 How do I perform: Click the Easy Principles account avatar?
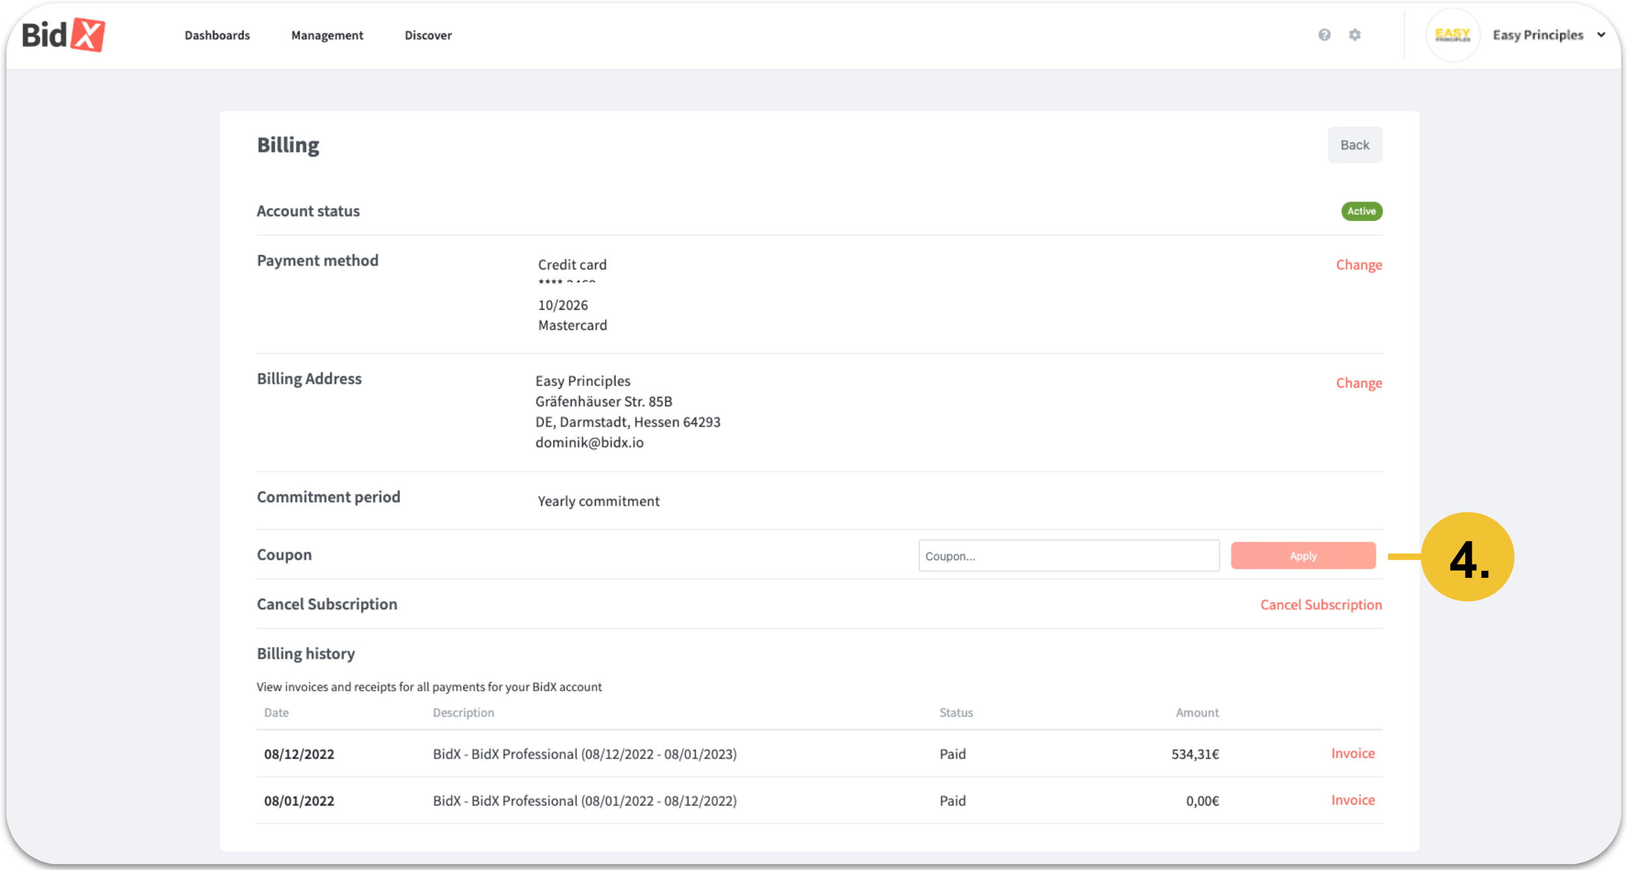click(x=1453, y=35)
